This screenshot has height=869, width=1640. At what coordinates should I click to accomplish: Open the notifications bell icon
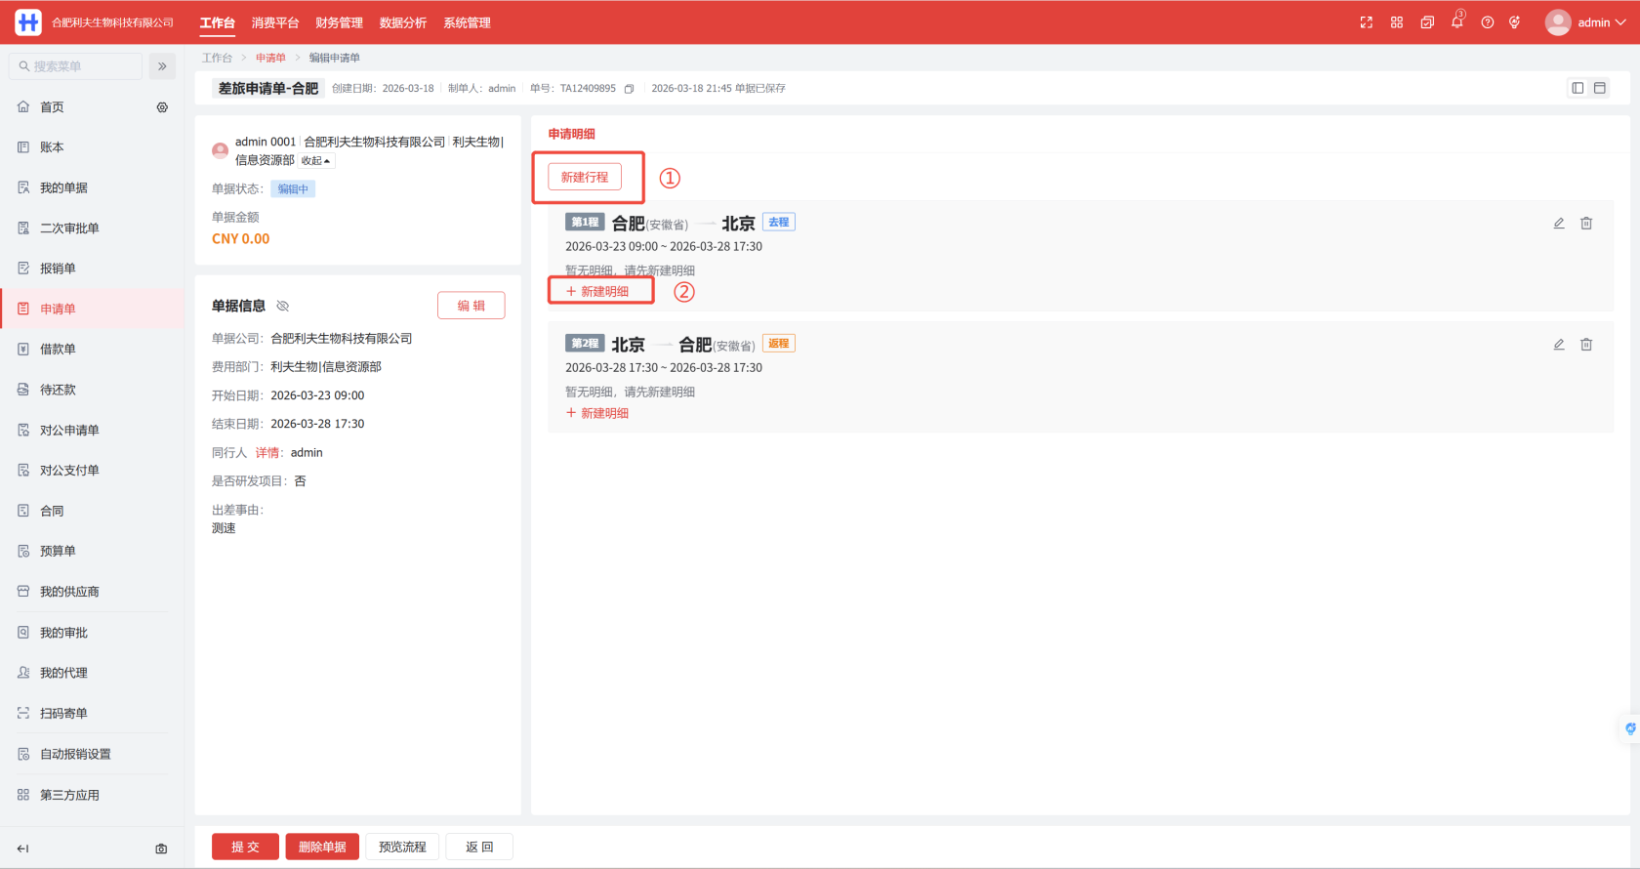point(1456,21)
